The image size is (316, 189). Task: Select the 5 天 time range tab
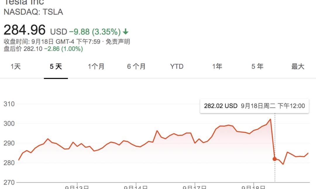tap(56, 67)
